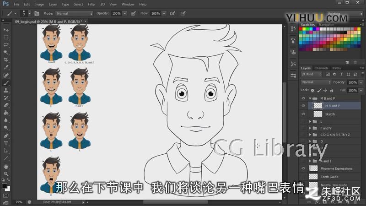Image resolution: width=366 pixels, height=206 pixels.
Task: Select the Sketch layer thumbnail
Action: tap(318, 114)
